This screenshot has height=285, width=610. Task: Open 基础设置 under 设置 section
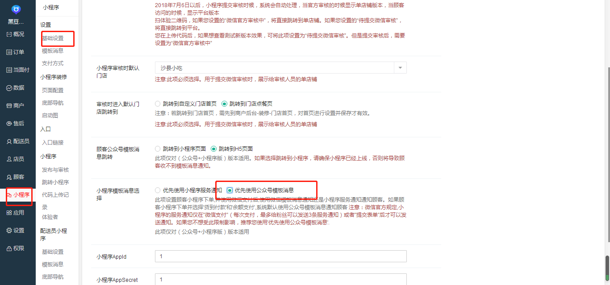pyautogui.click(x=53, y=38)
